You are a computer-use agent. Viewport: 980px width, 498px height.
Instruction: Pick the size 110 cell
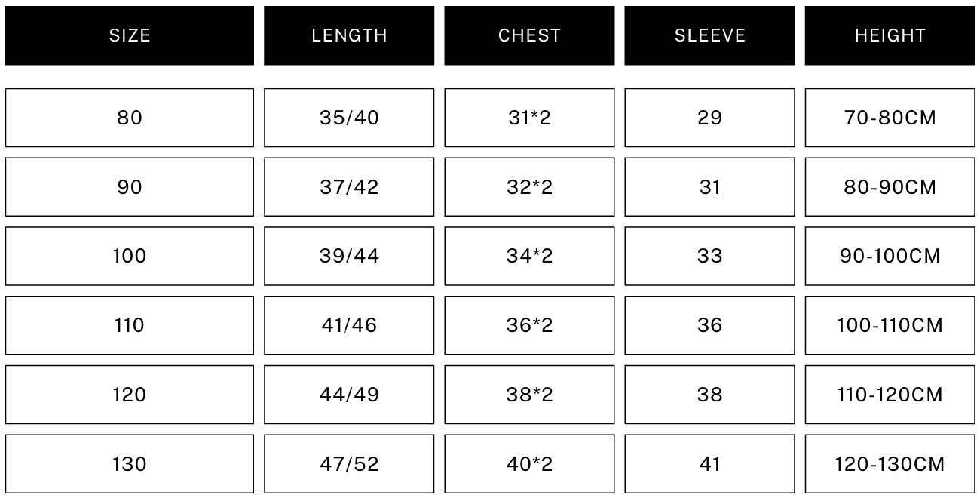[x=130, y=325]
